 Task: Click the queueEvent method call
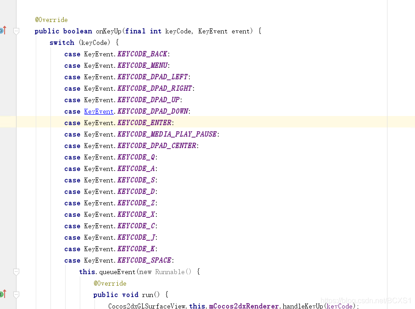(x=117, y=272)
